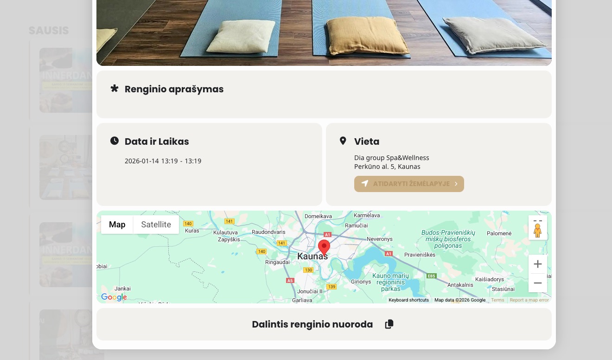Copy event link via clipboard icon
The image size is (612, 360).
click(389, 324)
